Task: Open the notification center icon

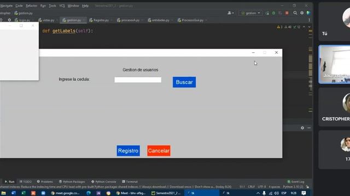Action: tap(304, 193)
